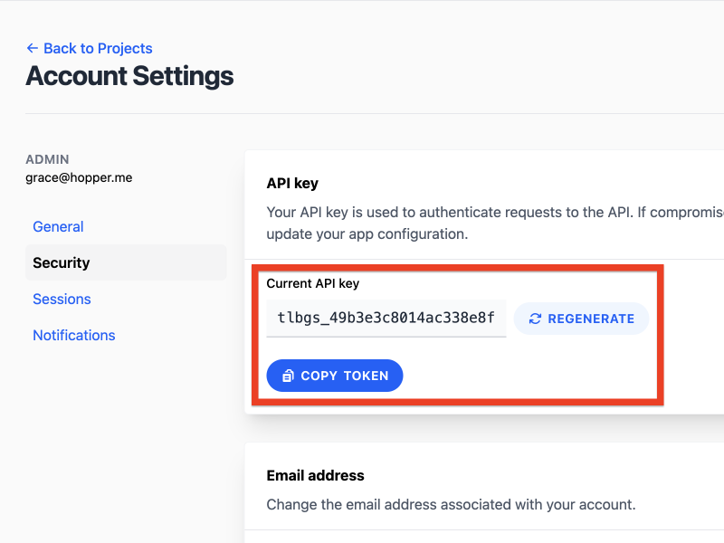Click the Current API key label
724x543 pixels.
coord(312,283)
